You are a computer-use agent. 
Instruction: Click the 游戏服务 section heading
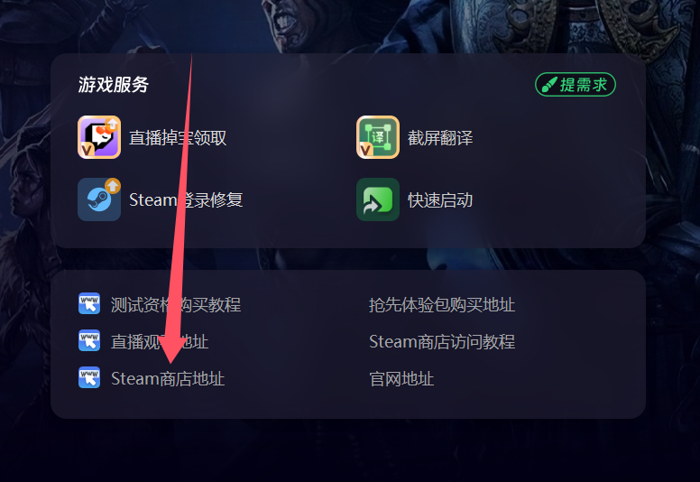(x=114, y=85)
